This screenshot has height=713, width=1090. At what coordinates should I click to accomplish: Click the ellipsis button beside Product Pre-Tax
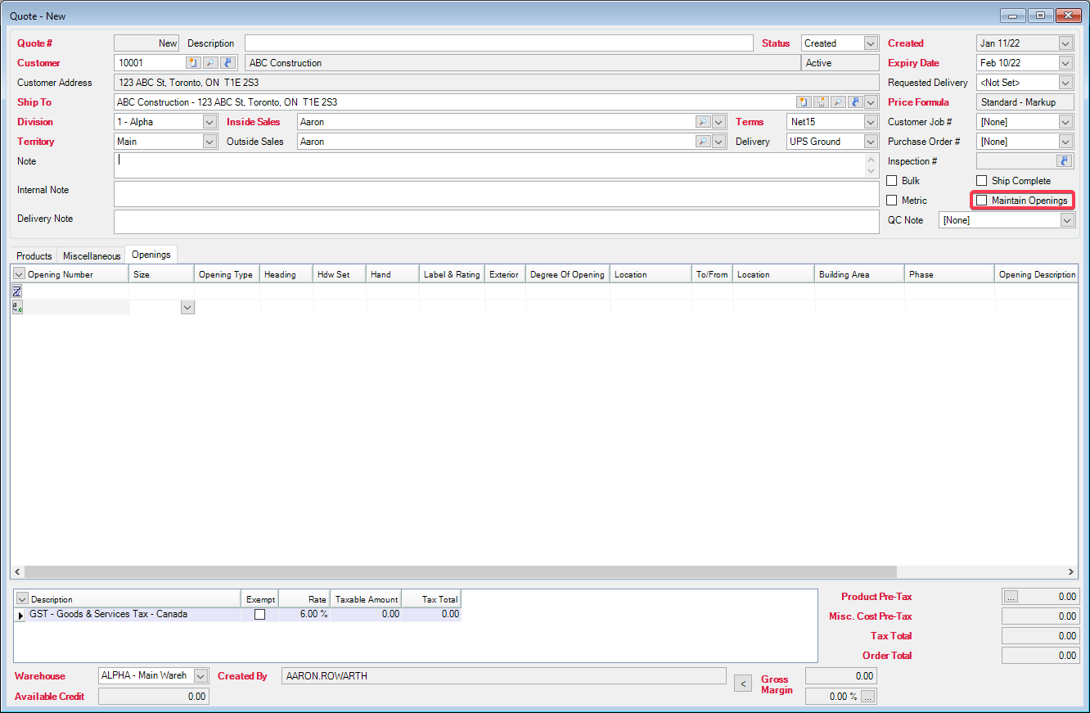[x=1011, y=598]
